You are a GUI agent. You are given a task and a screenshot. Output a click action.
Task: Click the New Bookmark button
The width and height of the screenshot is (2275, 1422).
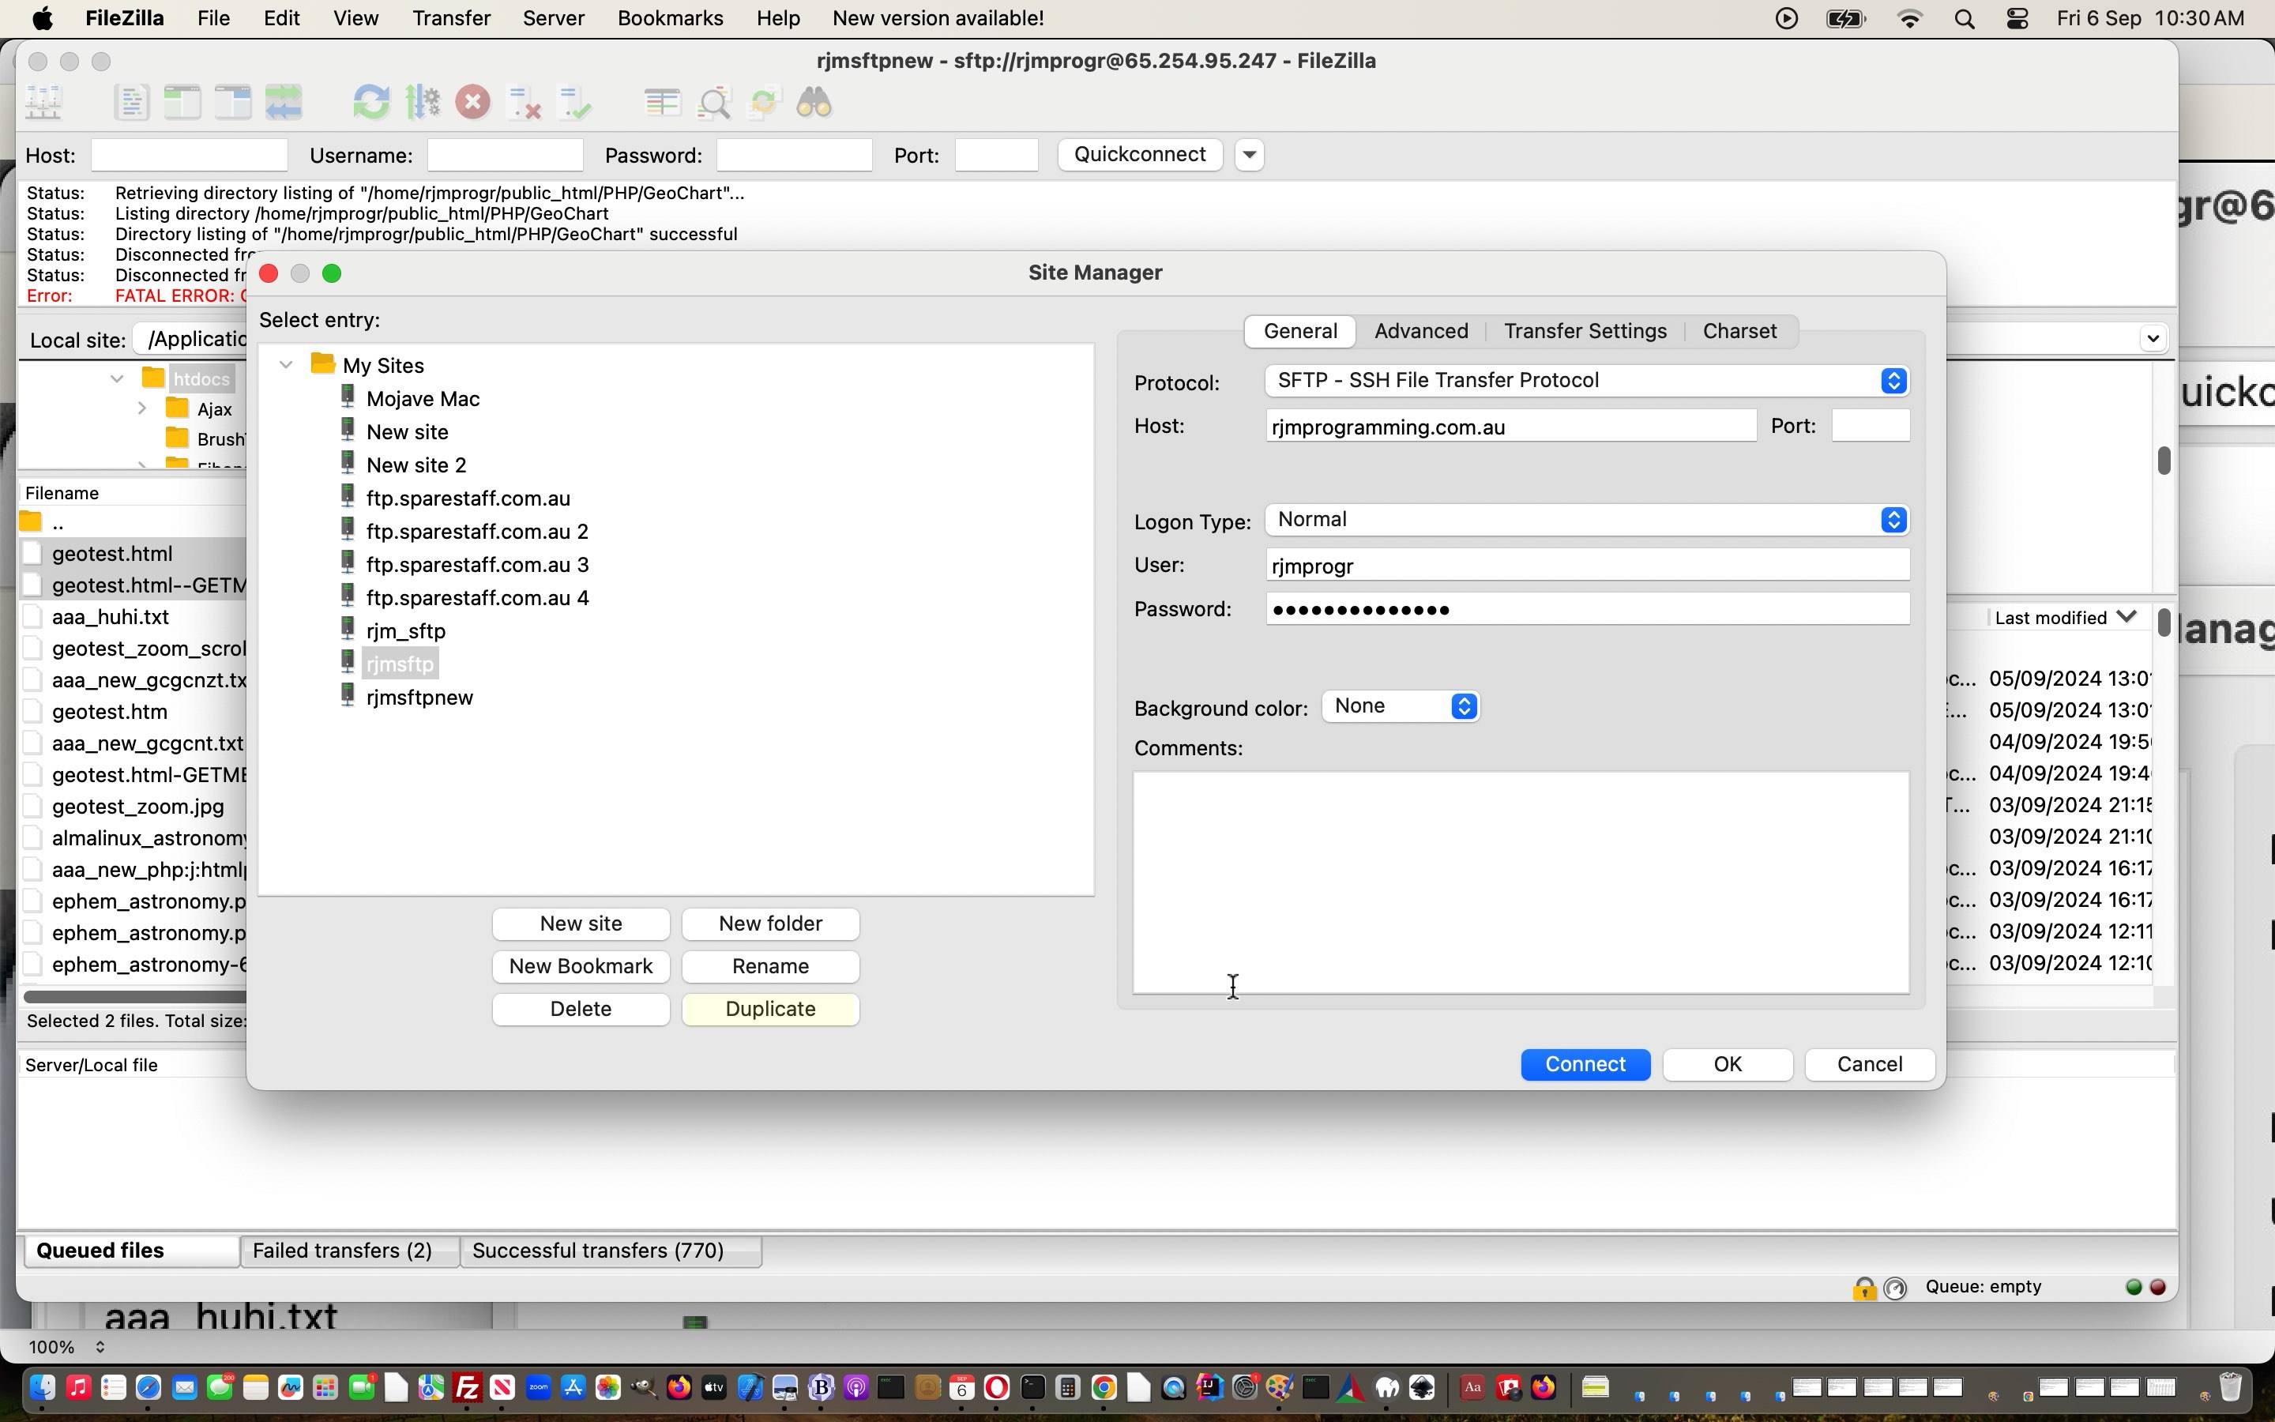point(581,967)
